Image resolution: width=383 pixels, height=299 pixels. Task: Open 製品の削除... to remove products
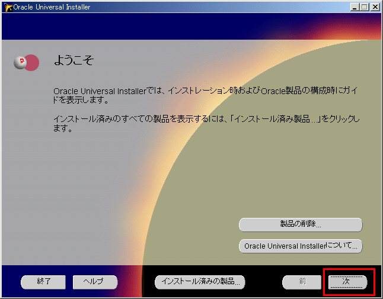click(301, 224)
